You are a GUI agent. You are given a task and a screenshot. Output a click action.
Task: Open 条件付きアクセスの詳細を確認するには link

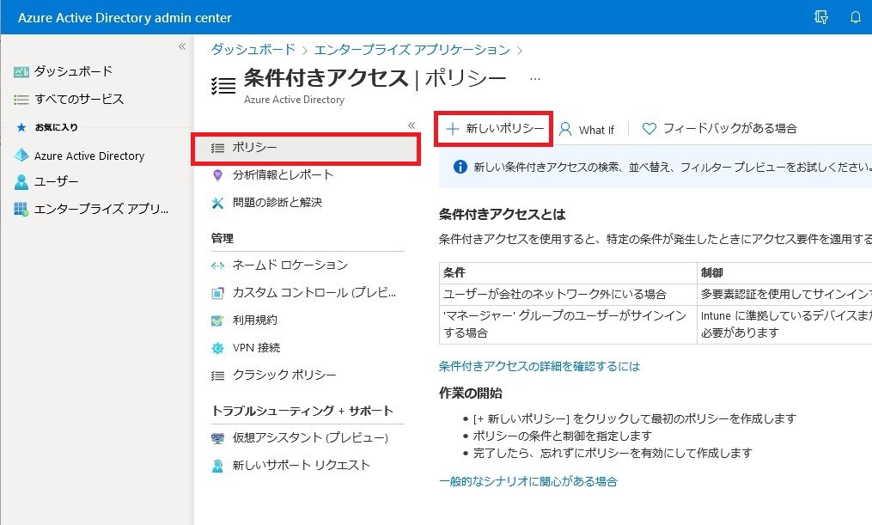[540, 367]
